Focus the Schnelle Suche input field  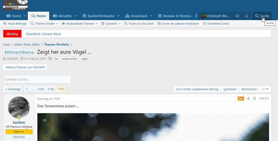click(x=37, y=80)
